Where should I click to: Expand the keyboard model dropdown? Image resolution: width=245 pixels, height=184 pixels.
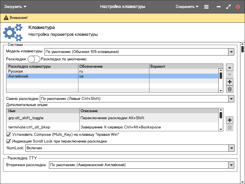pos(231,52)
